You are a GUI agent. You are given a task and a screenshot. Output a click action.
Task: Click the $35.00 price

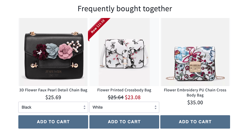pyautogui.click(x=195, y=102)
